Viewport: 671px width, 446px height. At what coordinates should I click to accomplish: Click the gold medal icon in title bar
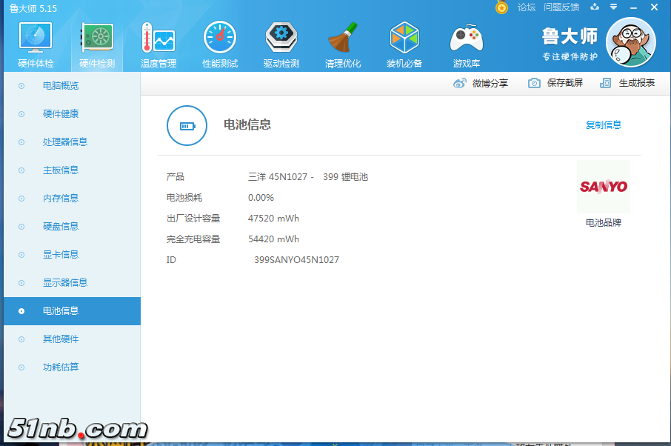click(502, 7)
